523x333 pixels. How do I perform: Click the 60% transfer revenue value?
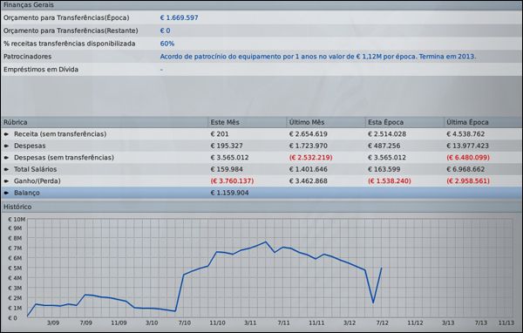pos(167,44)
